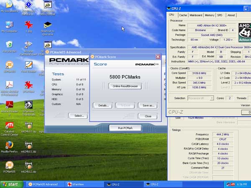
Task: Click Save as... in PCMark Score dialog
Action: (149, 106)
